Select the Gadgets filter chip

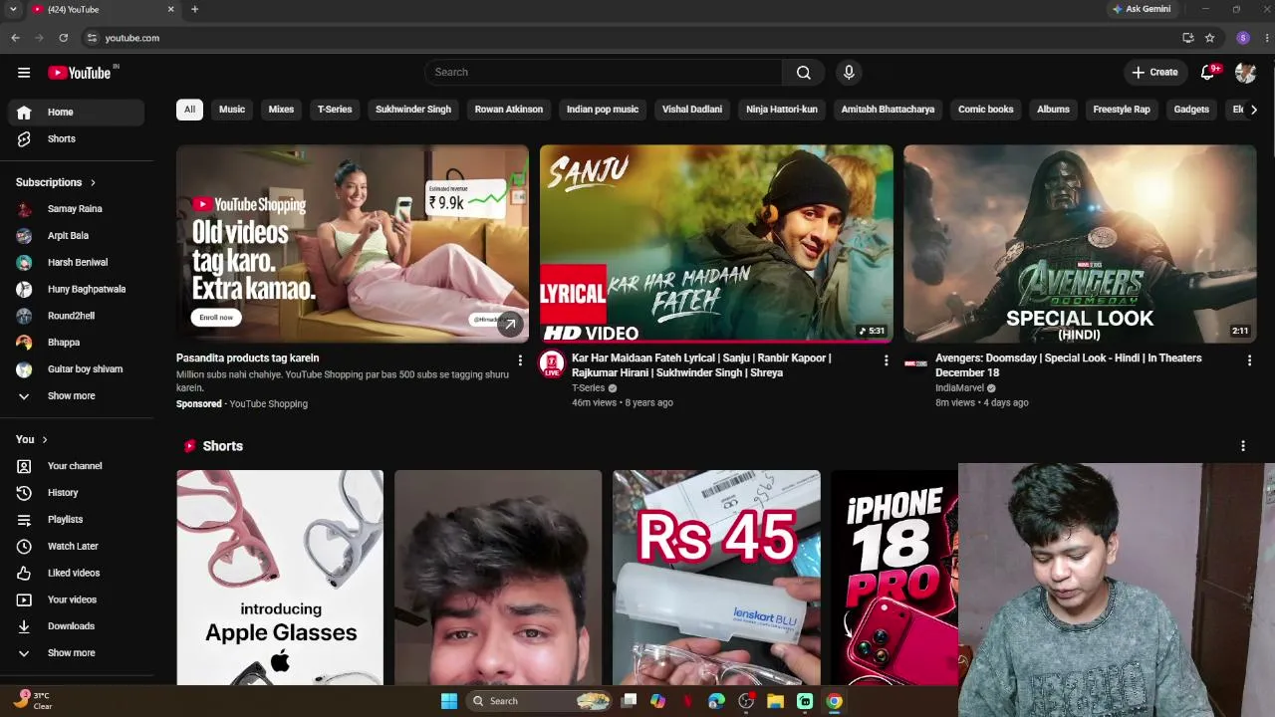1191,110
